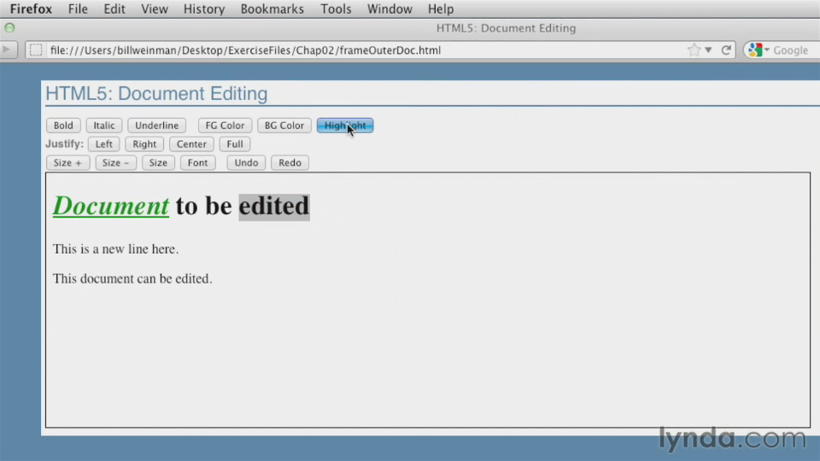Viewport: 820px width, 461px height.
Task: Click the Font button
Action: click(197, 162)
